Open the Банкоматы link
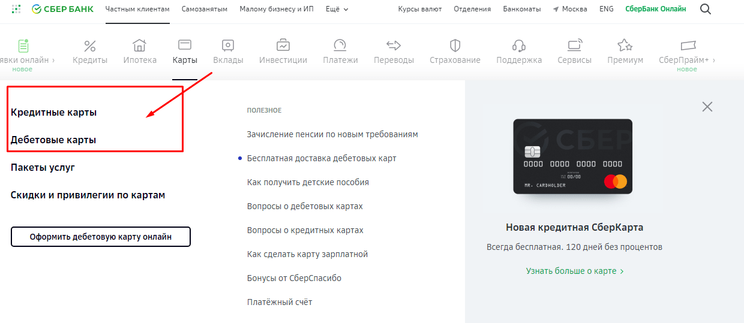The width and height of the screenshot is (744, 323). [521, 9]
